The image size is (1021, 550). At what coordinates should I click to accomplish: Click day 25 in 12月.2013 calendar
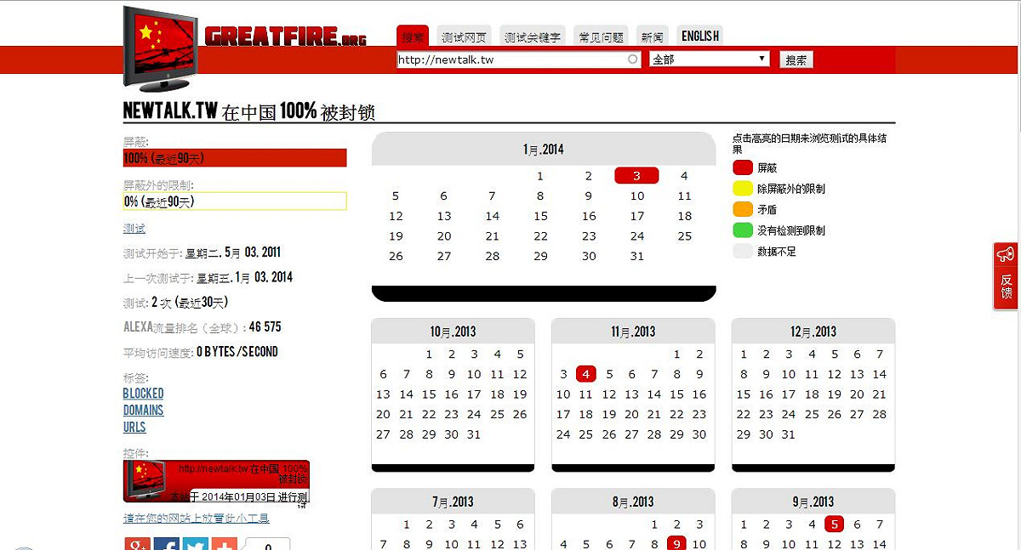[x=812, y=415]
